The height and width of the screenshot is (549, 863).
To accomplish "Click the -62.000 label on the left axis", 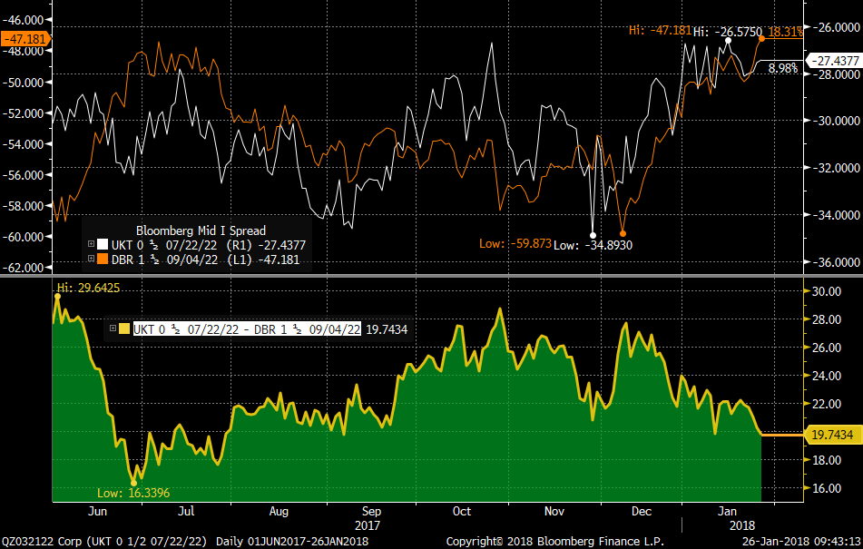I will (x=23, y=268).
